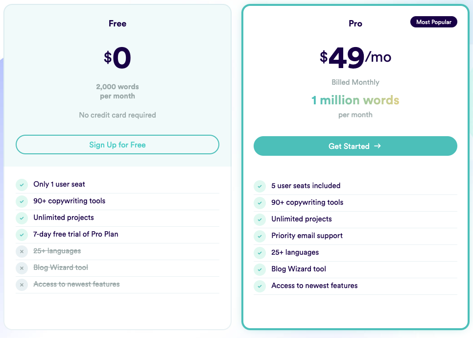Click the X icon beside Free 25+ languages
The width and height of the screenshot is (473, 338).
pyautogui.click(x=22, y=251)
